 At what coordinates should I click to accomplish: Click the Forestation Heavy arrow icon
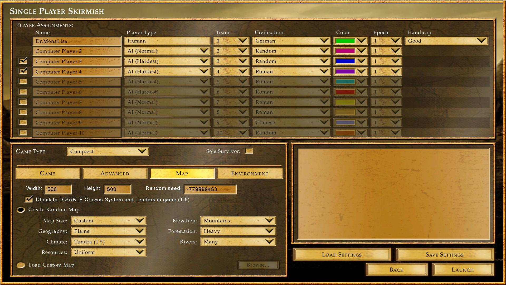click(269, 231)
